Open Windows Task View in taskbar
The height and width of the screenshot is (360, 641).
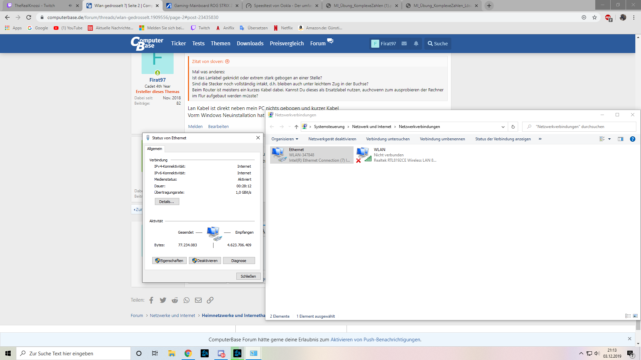coord(155,353)
